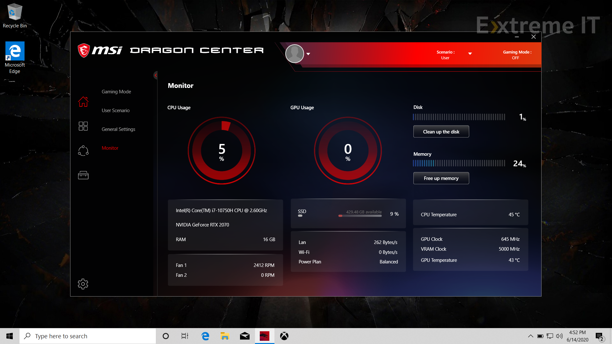This screenshot has width=612, height=344.
Task: Open Recycle Bin desktop icon
Action: tap(15, 16)
